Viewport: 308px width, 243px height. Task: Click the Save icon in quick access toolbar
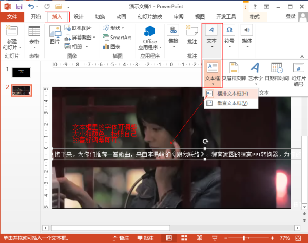(19, 6)
